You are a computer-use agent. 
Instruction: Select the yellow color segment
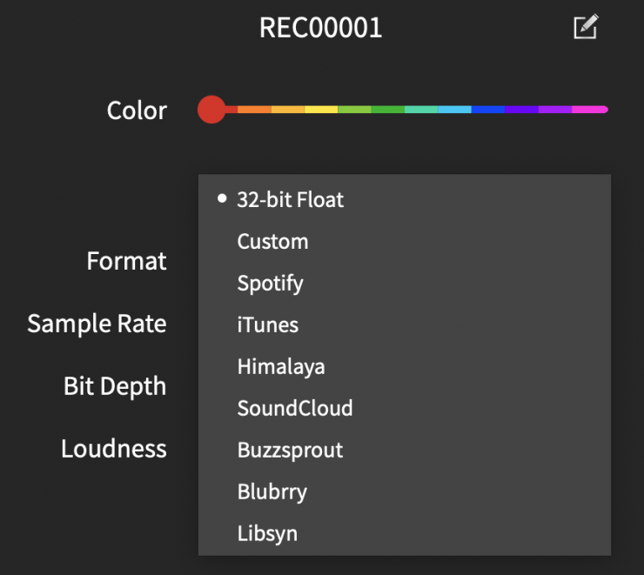coord(321,110)
